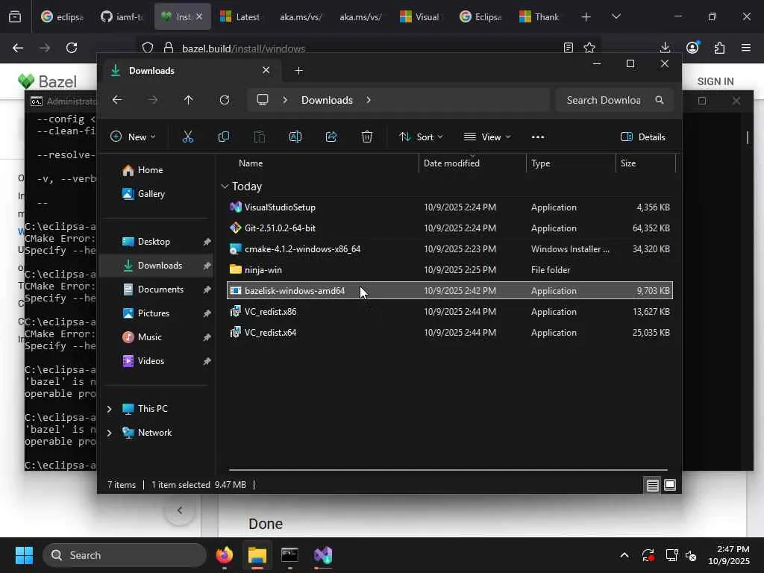Switch to large thumbnails view layout icon
The width and height of the screenshot is (764, 573).
pos(670,485)
